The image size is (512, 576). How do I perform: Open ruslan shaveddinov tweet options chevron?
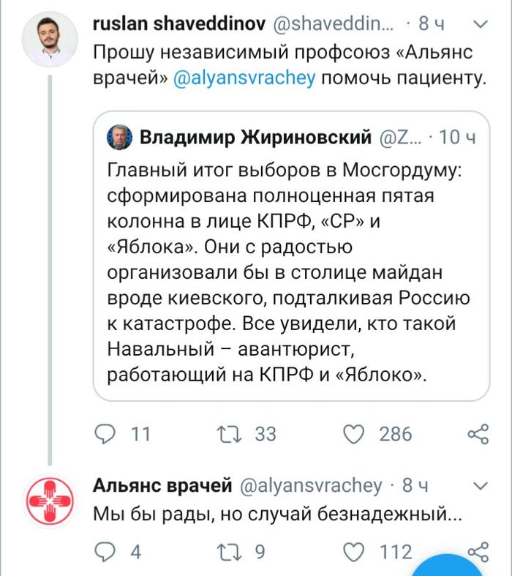point(481,26)
